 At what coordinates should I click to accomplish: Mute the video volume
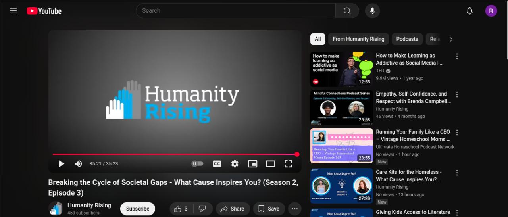(x=79, y=163)
